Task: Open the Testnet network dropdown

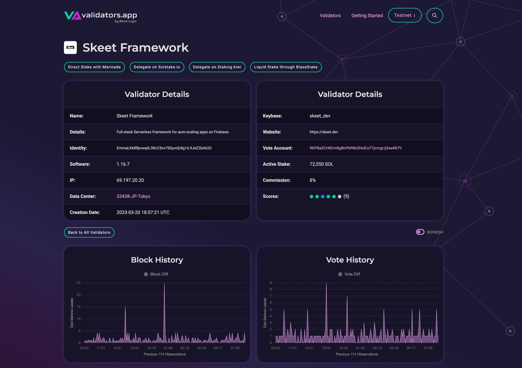Action: [405, 15]
